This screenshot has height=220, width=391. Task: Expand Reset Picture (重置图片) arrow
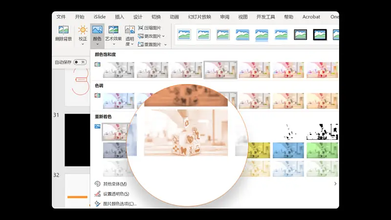coord(165,44)
